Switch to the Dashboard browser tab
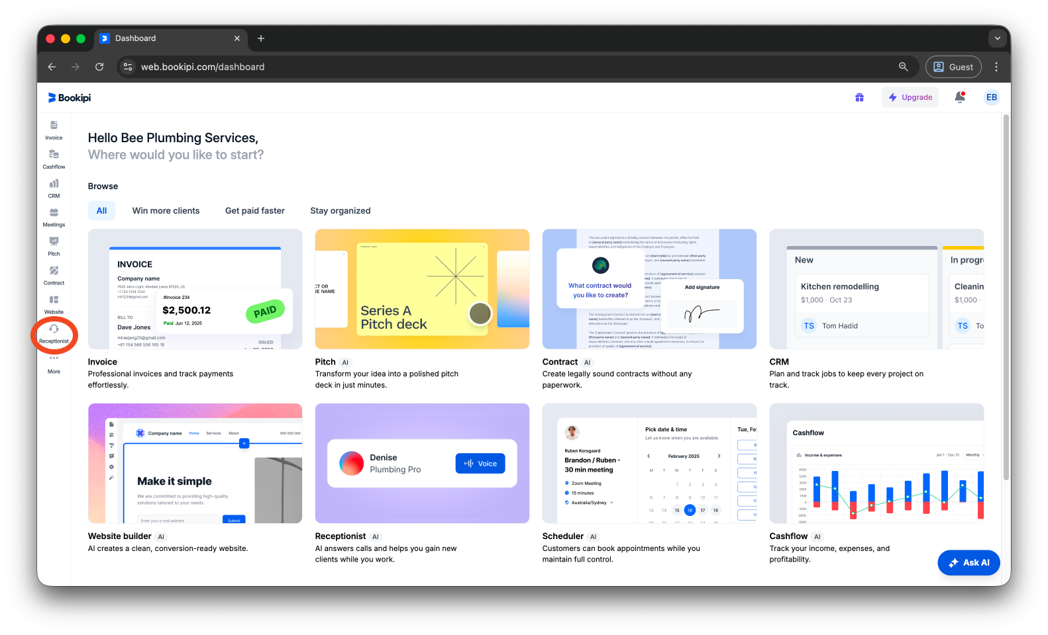 [x=171, y=38]
